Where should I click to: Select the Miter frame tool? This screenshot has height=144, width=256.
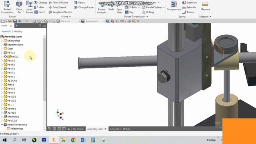(39, 7)
